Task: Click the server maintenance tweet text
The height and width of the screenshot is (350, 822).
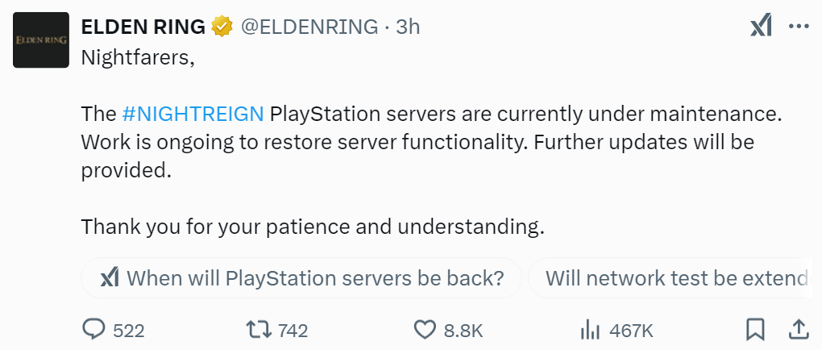Action: [431, 142]
